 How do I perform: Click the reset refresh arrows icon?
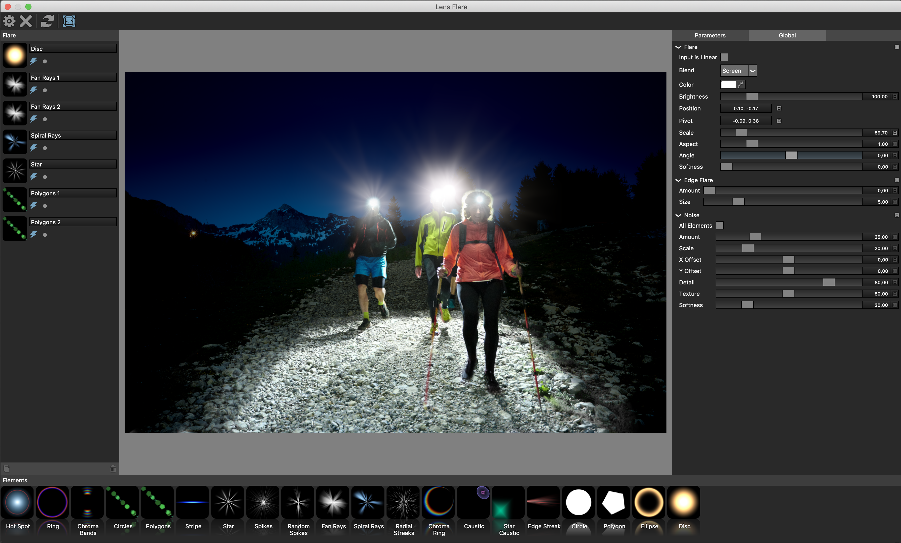tap(47, 21)
